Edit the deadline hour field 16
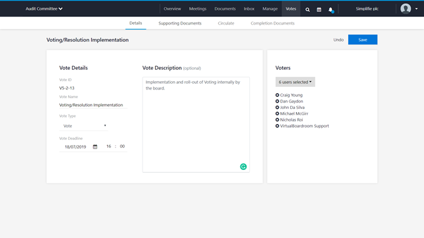The width and height of the screenshot is (424, 238). 109,146
